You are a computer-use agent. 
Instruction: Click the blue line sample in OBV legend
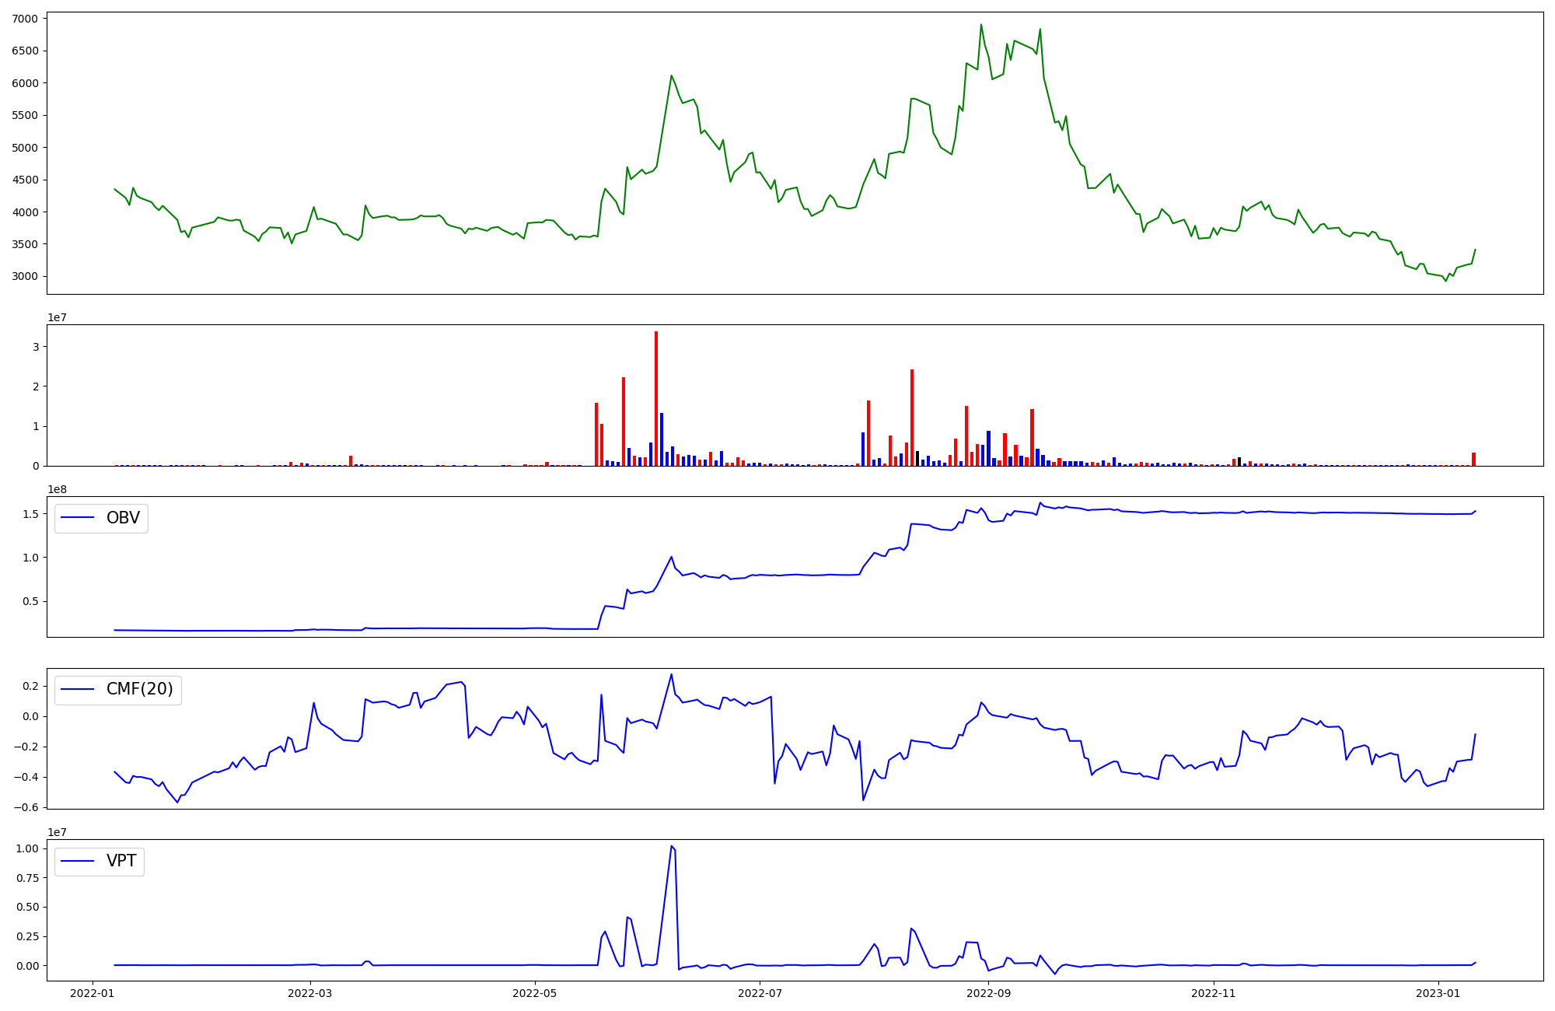tap(78, 518)
